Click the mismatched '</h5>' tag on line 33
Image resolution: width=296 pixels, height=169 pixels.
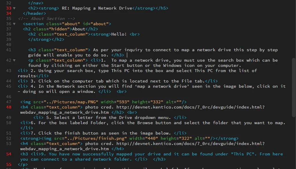point(162,8)
